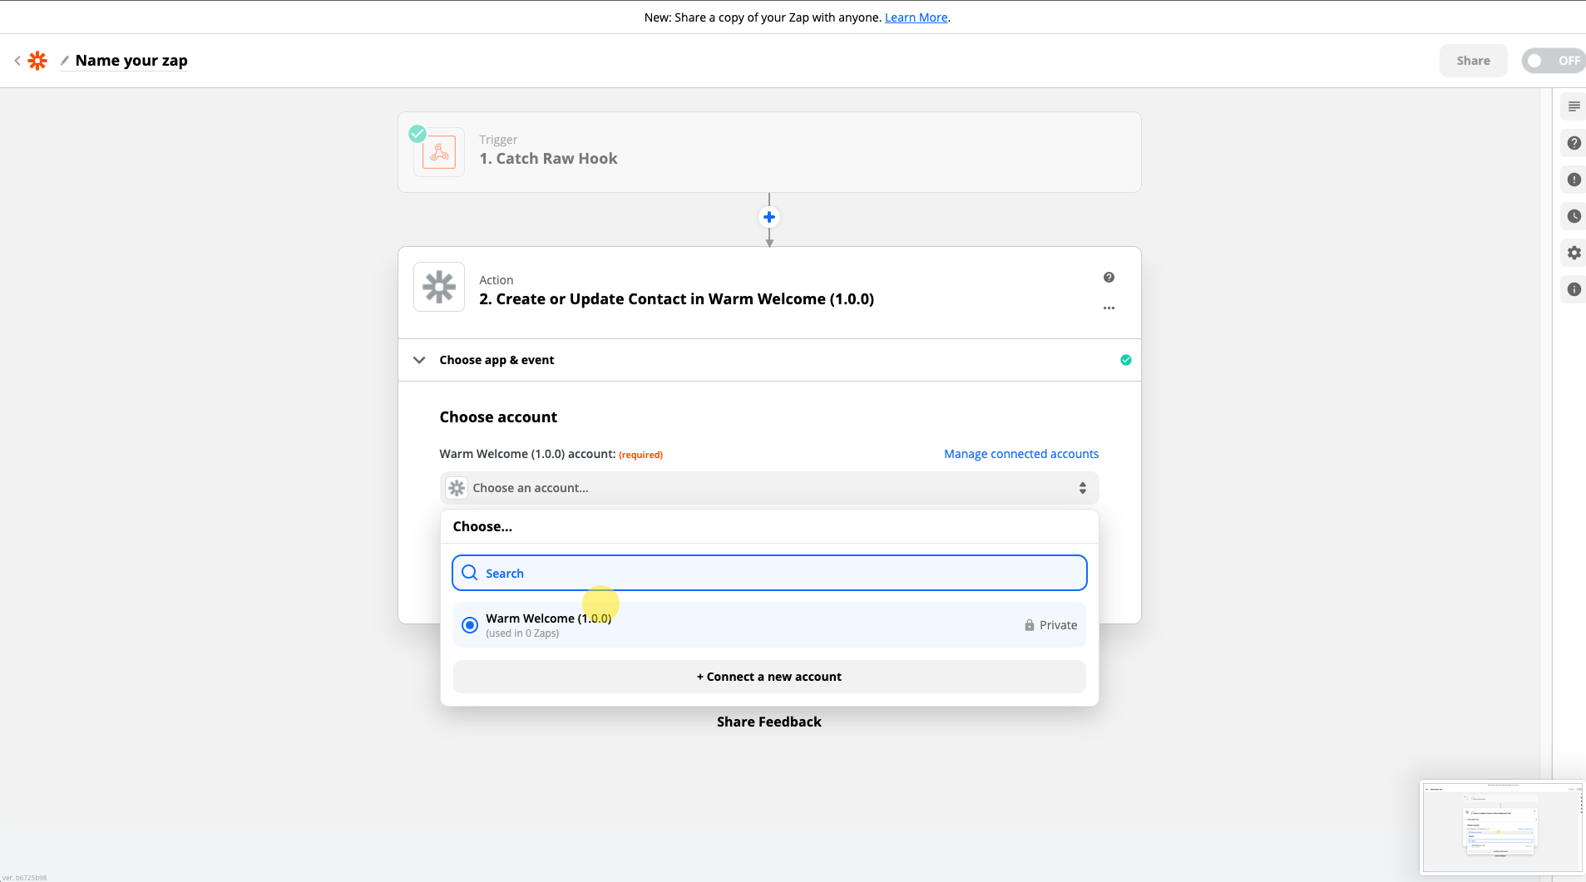Open the alert exclamation sidebar icon
This screenshot has width=1586, height=882.
(x=1574, y=180)
